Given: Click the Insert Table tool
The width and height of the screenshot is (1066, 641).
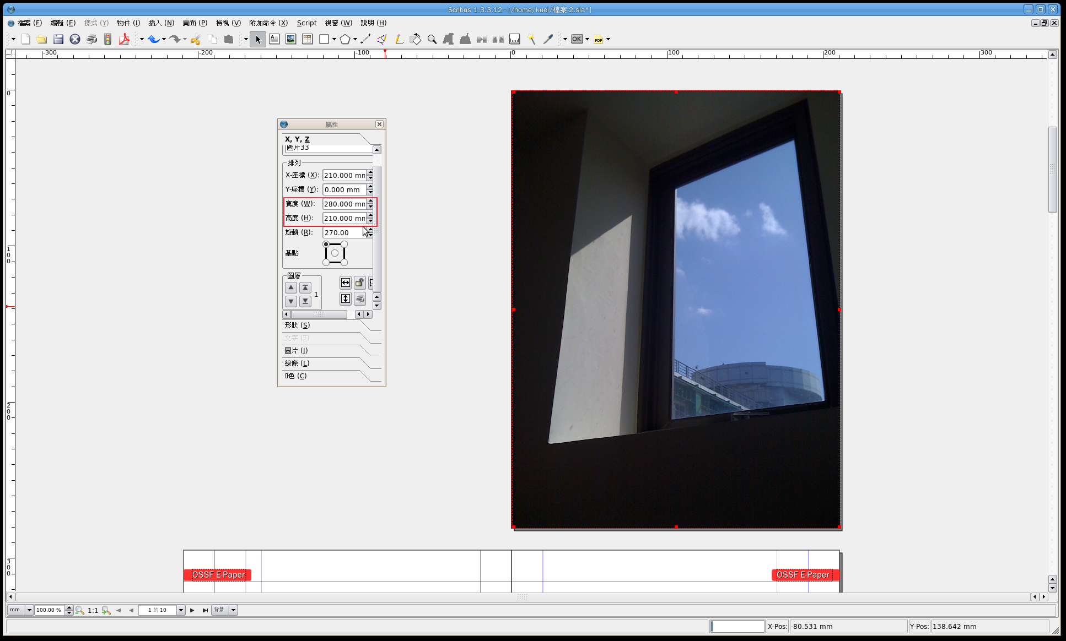Looking at the screenshot, I should 307,39.
